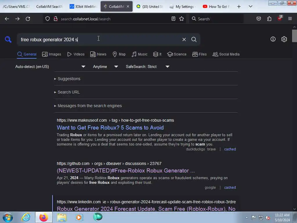Open the NEWEST-UPDATED Free-Roblox Robux Generator result
The height and width of the screenshot is (223, 297).
tap(126, 170)
